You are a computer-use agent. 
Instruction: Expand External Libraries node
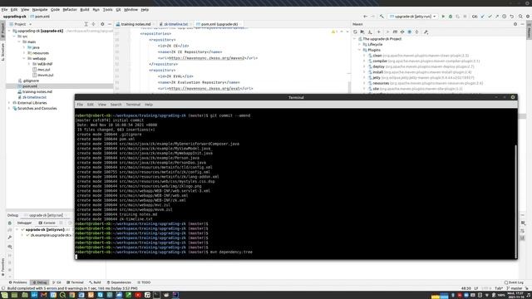click(x=9, y=103)
